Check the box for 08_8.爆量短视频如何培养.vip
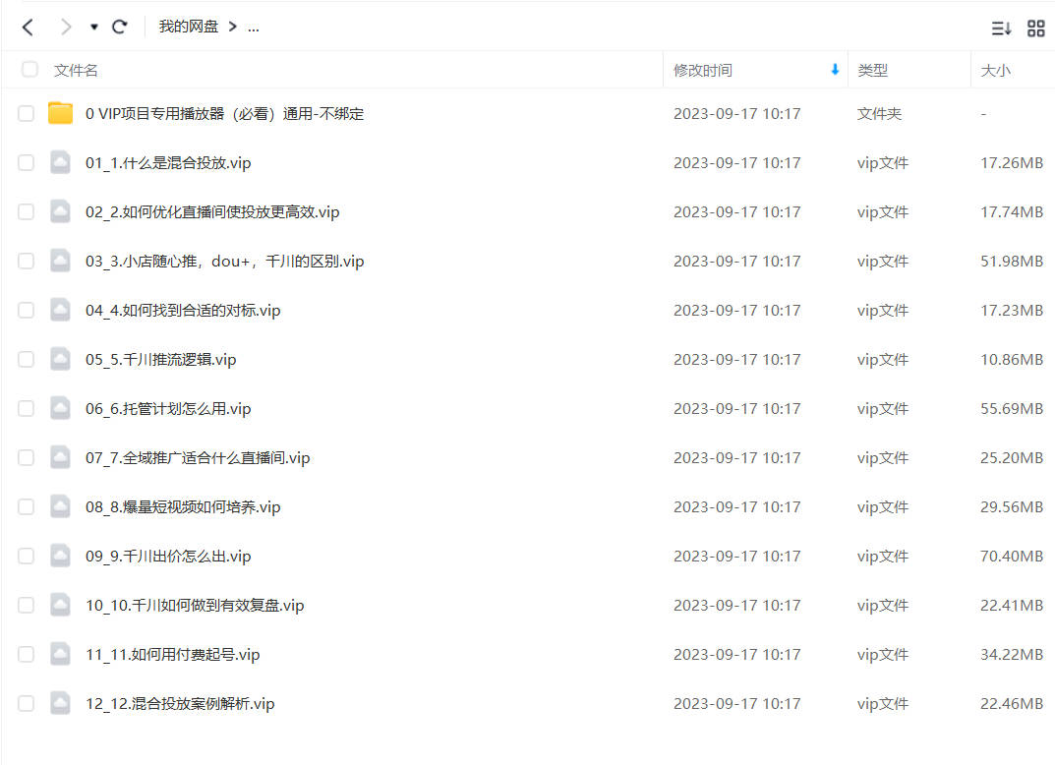Viewport: 1055px width, 765px height. click(26, 506)
